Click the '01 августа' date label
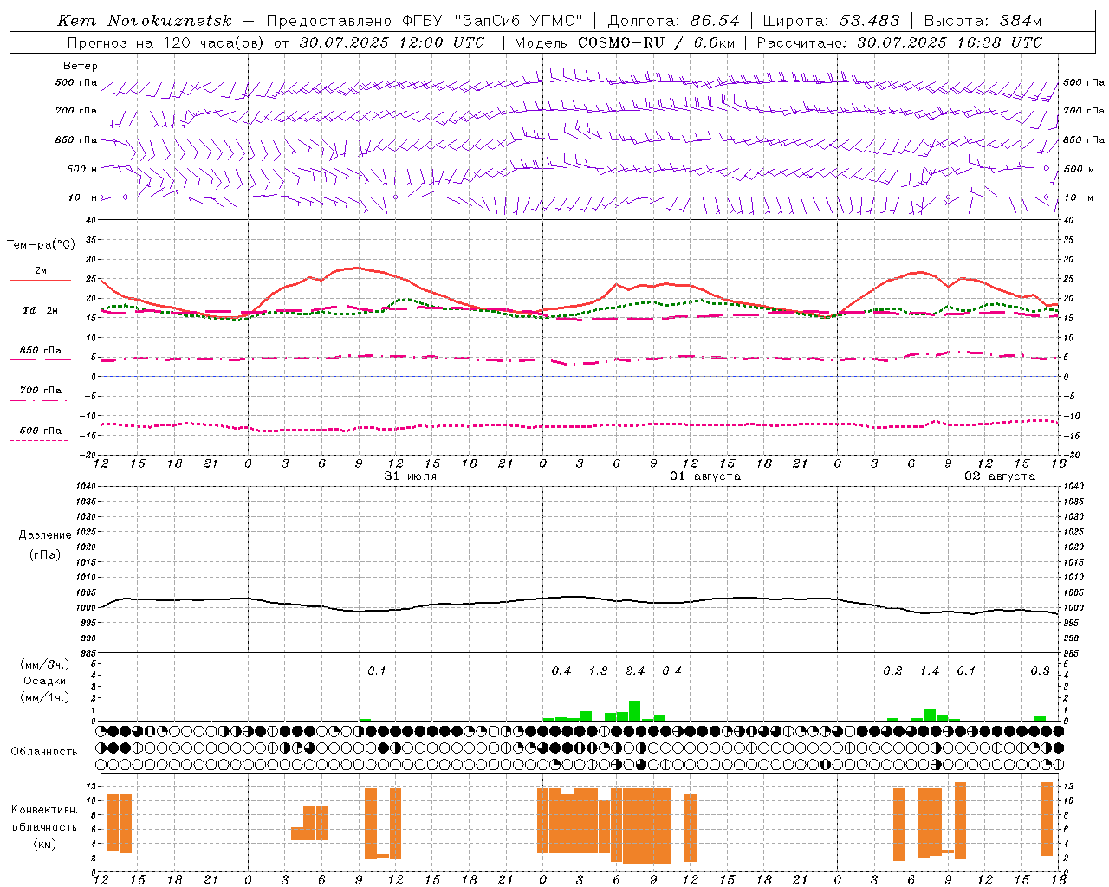 click(705, 476)
